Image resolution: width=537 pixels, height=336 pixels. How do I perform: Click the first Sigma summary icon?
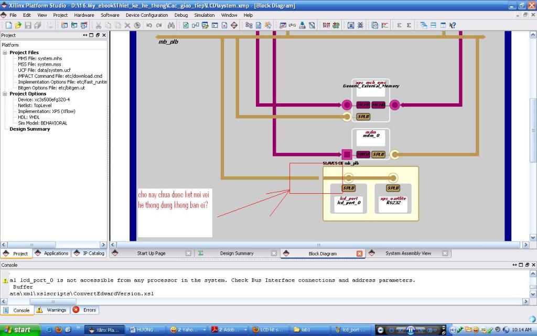tap(399, 25)
